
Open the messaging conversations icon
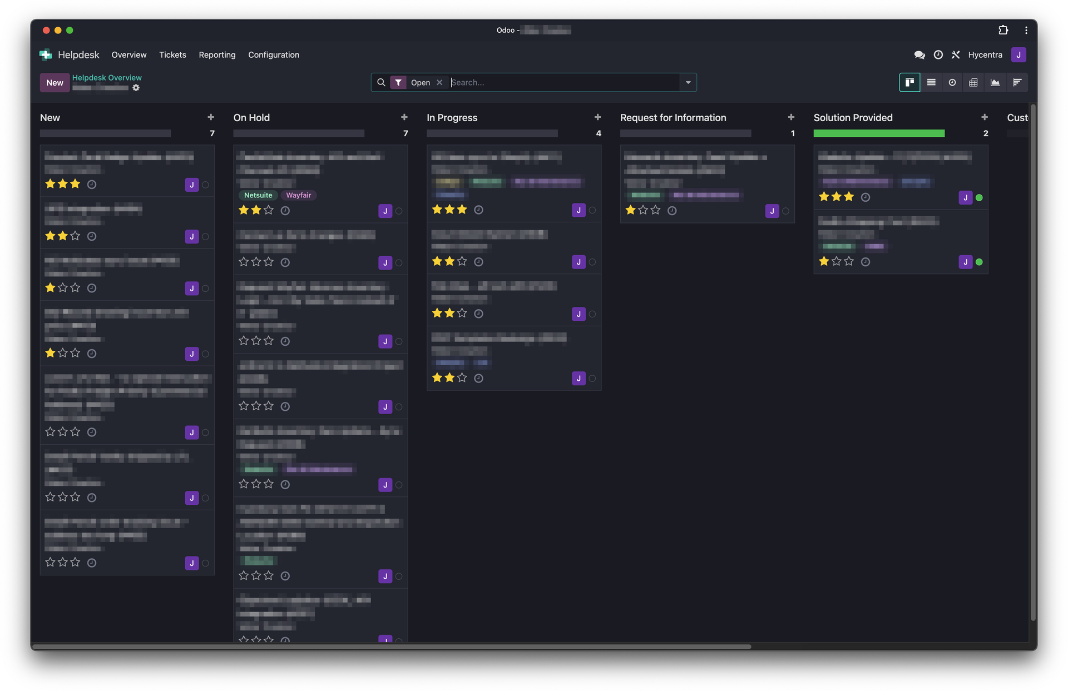click(919, 54)
